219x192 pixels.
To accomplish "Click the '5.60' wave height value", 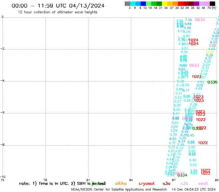I will (x=193, y=160).
